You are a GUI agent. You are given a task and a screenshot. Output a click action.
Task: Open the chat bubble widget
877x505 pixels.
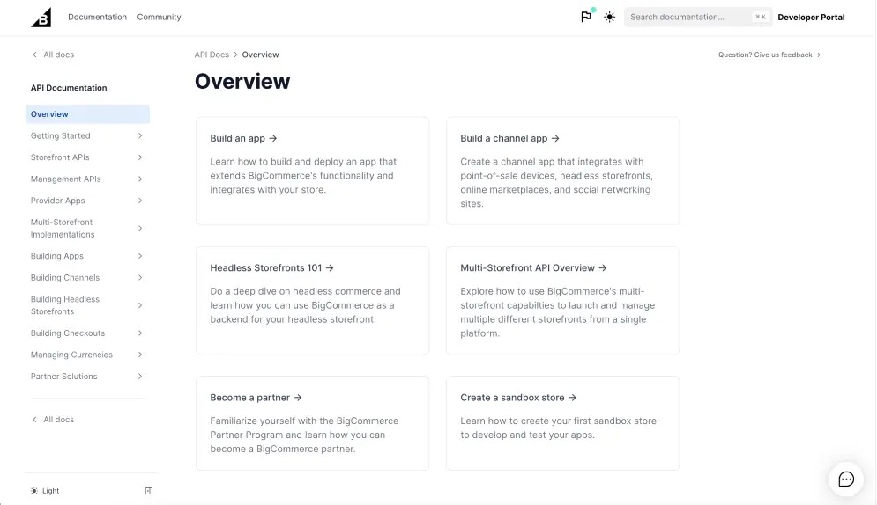coord(845,479)
